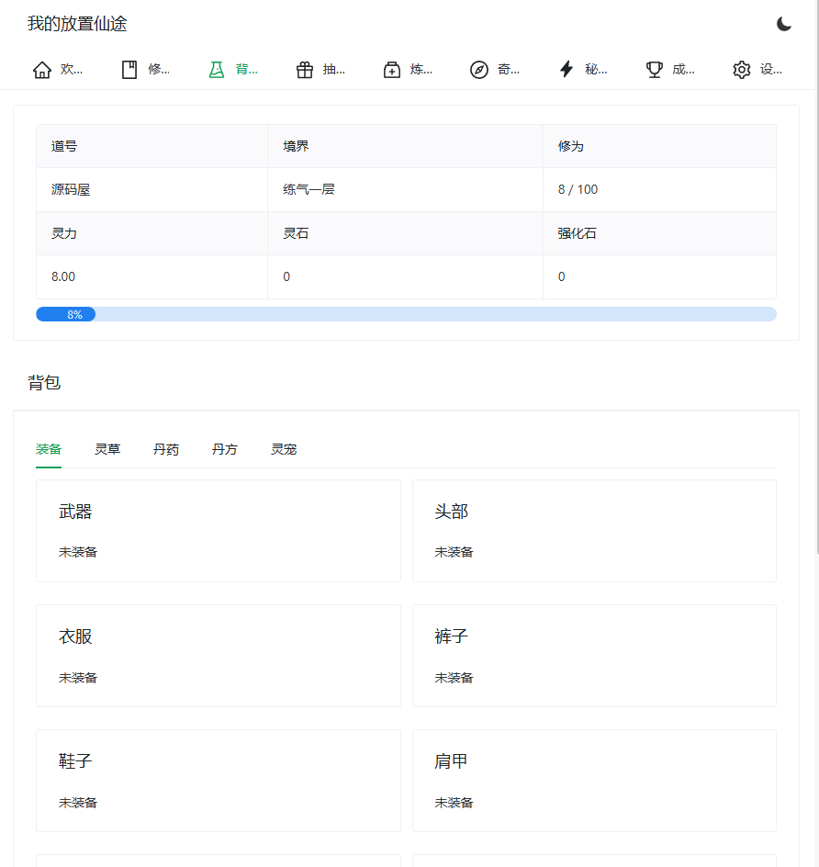Open the lightning icon for 秘境
Viewport: 819px width, 867px height.
coord(566,68)
